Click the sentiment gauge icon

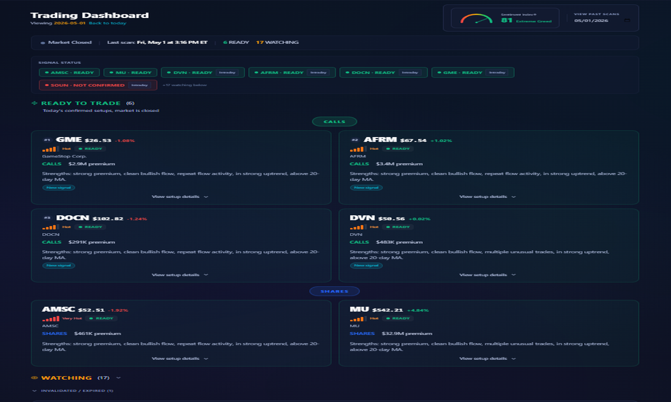(x=476, y=19)
